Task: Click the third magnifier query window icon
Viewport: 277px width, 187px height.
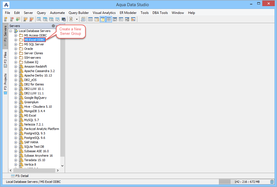Action: (x=51, y=19)
